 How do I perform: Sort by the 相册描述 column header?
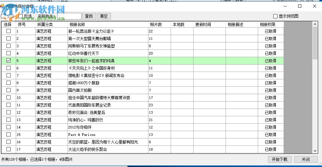point(242,24)
